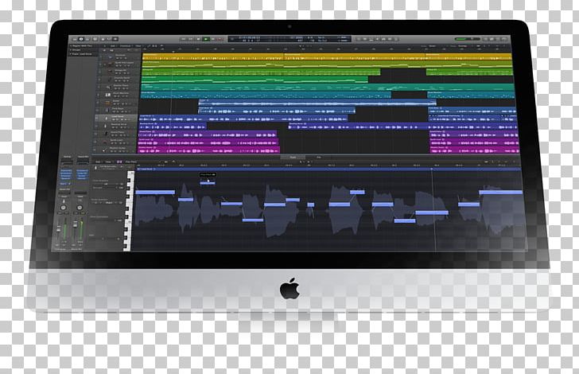Toggle the purple Flex button in editor
The height and width of the screenshot is (374, 579).
(119, 162)
